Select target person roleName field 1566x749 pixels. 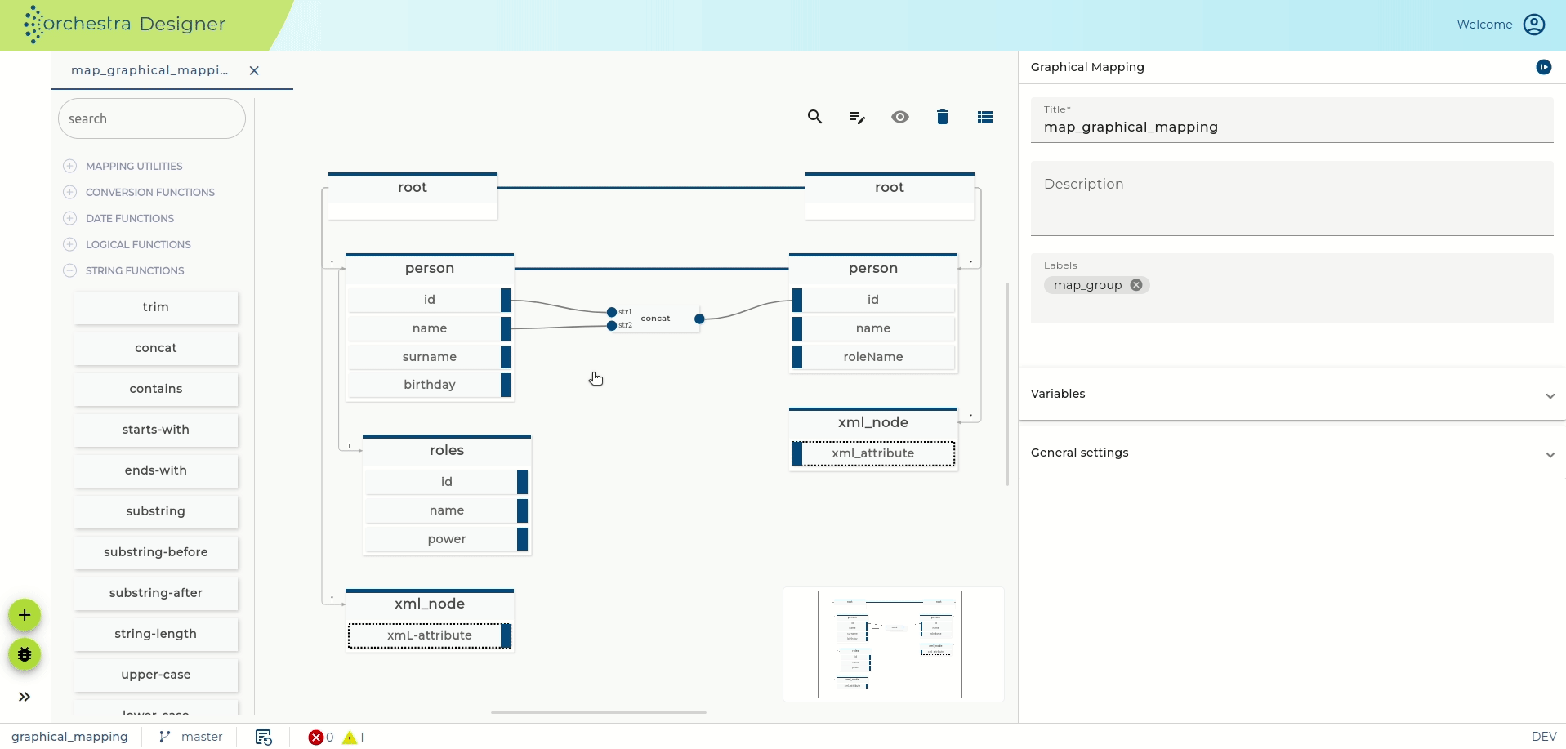point(873,357)
